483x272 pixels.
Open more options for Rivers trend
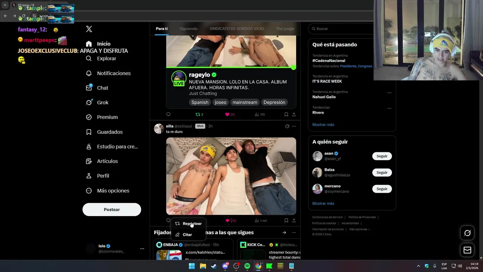389,108
